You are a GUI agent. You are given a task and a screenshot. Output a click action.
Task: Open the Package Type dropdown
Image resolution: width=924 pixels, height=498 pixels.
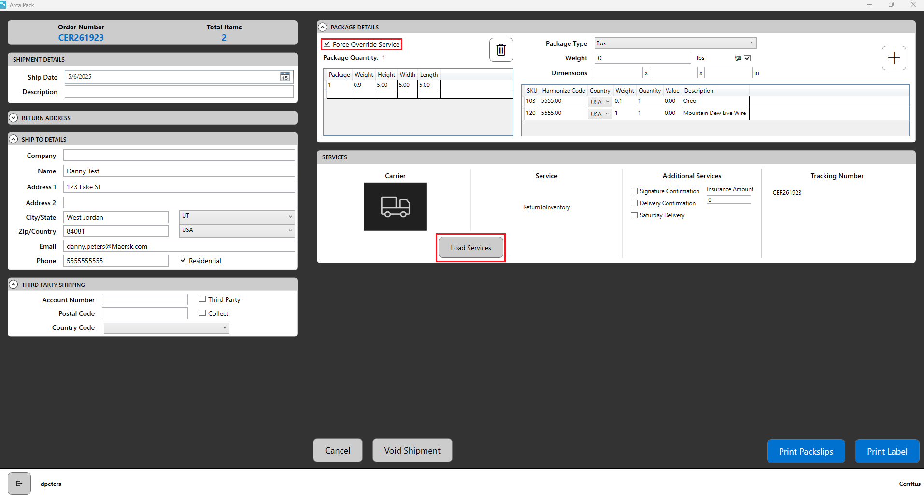point(675,43)
